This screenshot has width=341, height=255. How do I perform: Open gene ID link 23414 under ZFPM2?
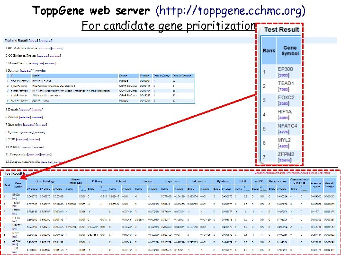285,160
